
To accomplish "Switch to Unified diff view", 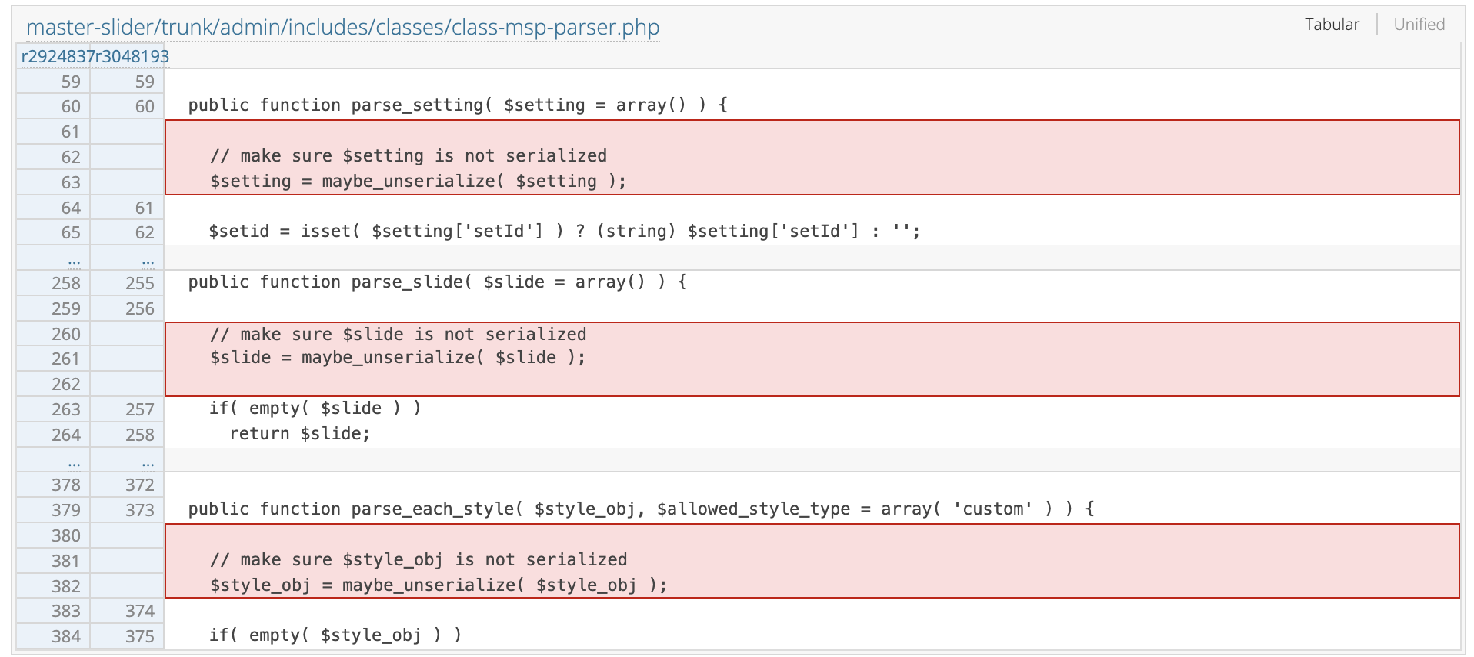I will click(1419, 25).
